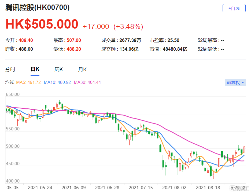Screen dimensions: 251x193
Task: Click the 2021-08-18 date axis label
Action: (x=208, y=188)
